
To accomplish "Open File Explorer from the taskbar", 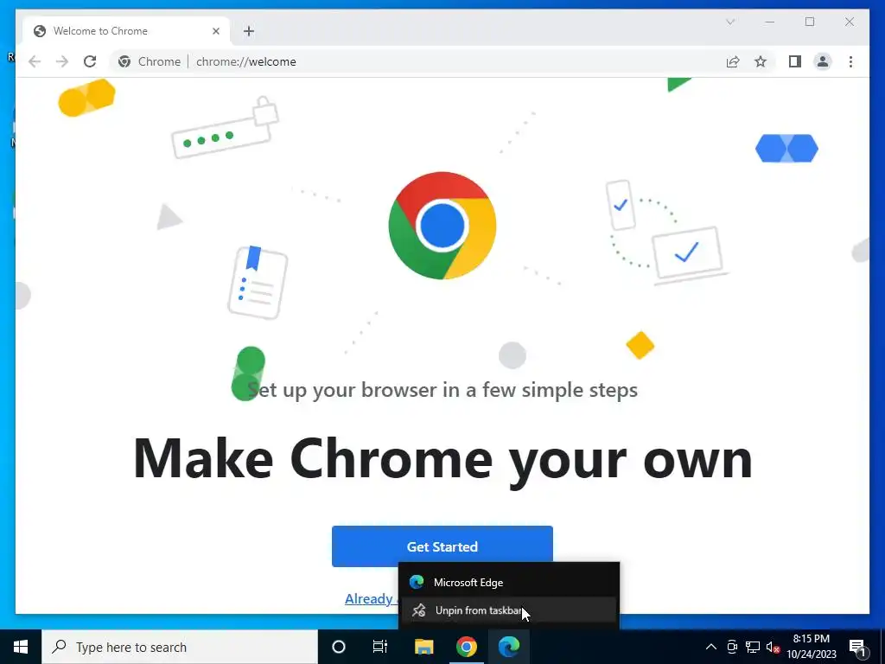I will pyautogui.click(x=423, y=647).
